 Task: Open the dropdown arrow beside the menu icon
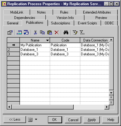click(x=36, y=119)
